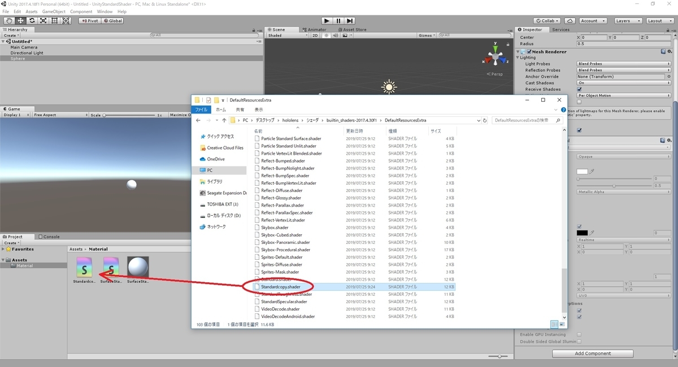The image size is (678, 367).
Task: Click the Anchor Override object picker circle
Action: click(x=668, y=77)
